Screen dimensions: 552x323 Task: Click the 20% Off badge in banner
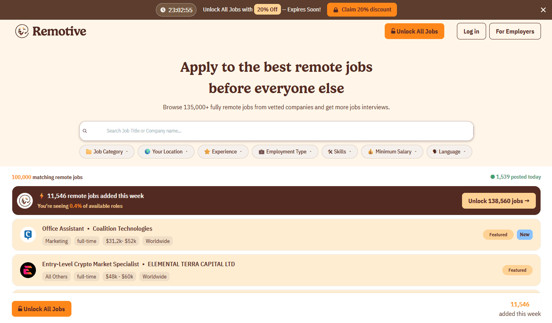(x=268, y=10)
